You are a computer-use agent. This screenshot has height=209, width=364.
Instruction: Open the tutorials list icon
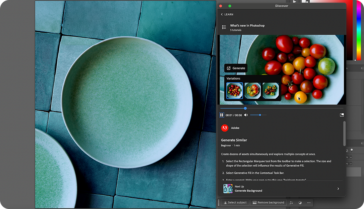224,27
